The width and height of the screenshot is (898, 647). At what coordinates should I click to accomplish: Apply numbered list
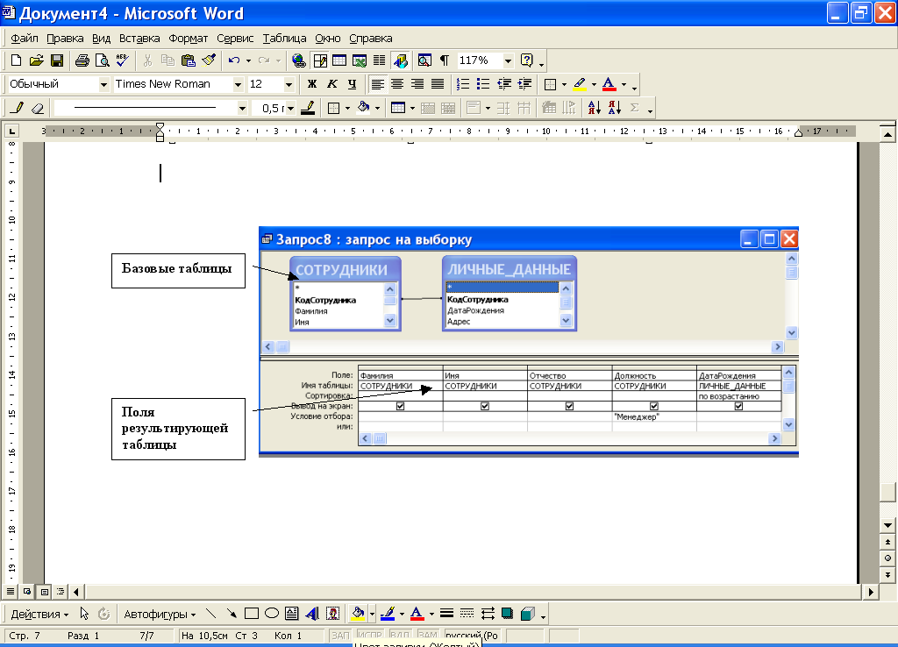point(463,84)
